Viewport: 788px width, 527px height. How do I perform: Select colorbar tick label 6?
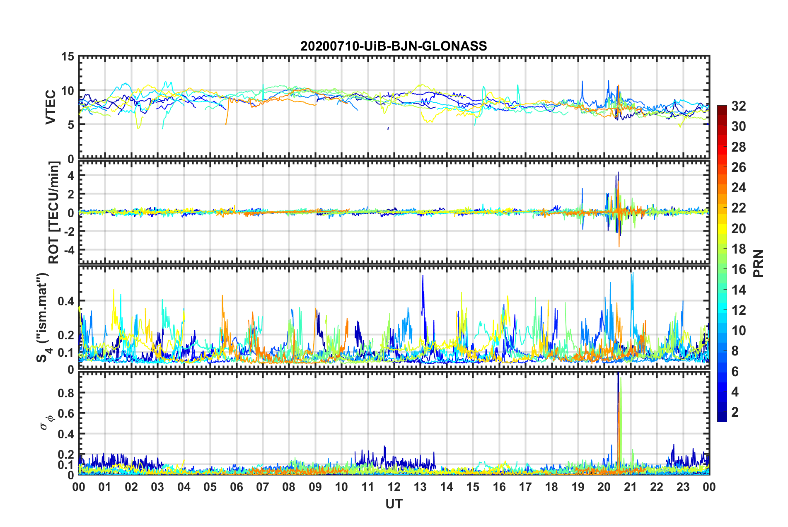click(x=735, y=371)
